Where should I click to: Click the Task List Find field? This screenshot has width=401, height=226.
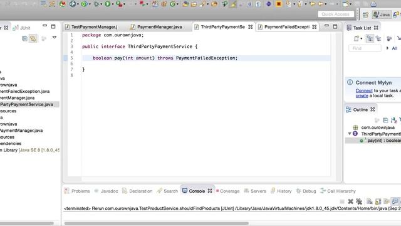coord(365,48)
